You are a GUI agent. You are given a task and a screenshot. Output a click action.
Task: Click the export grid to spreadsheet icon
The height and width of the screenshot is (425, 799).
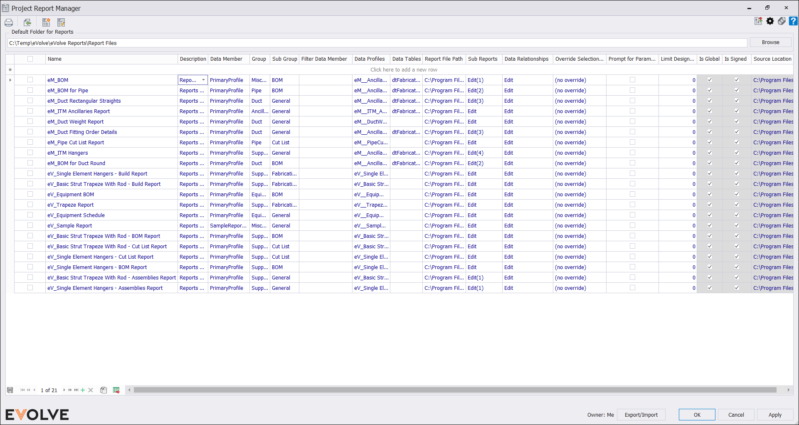[x=116, y=390]
